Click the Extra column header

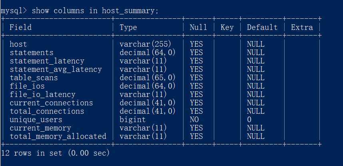coord(302,27)
